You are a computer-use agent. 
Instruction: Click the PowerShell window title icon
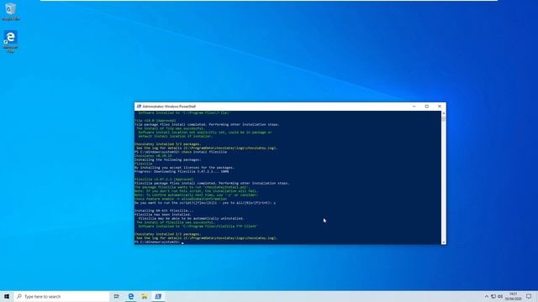pos(139,107)
